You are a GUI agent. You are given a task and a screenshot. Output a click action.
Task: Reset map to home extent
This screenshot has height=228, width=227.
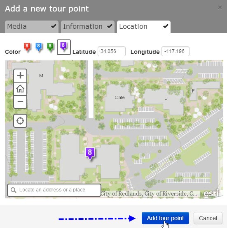click(20, 89)
